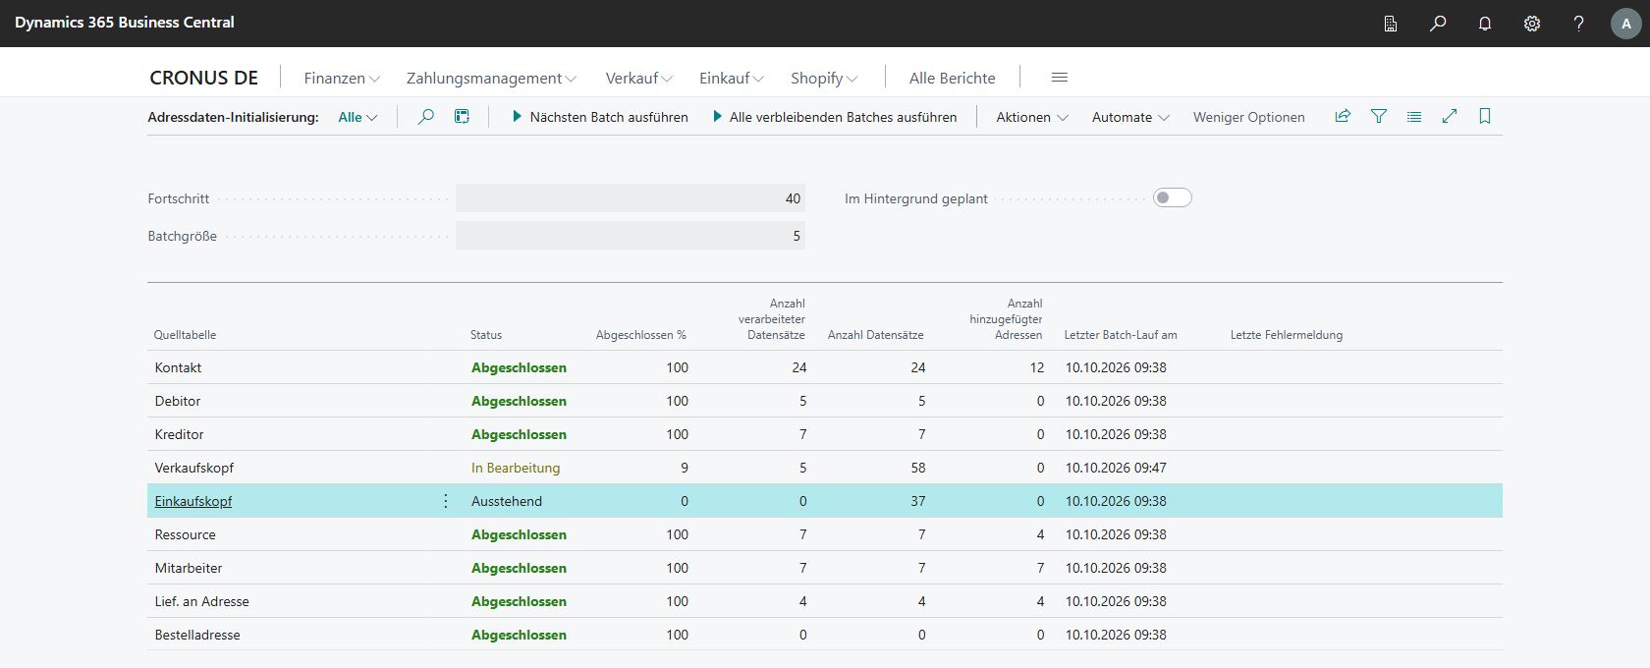This screenshot has width=1650, height=668.
Task: Go to CRONUS DE home
Action: click(204, 78)
